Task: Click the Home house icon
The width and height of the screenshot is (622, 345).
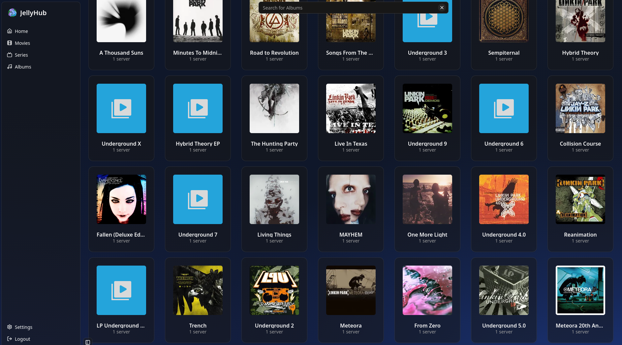Action: coord(10,31)
